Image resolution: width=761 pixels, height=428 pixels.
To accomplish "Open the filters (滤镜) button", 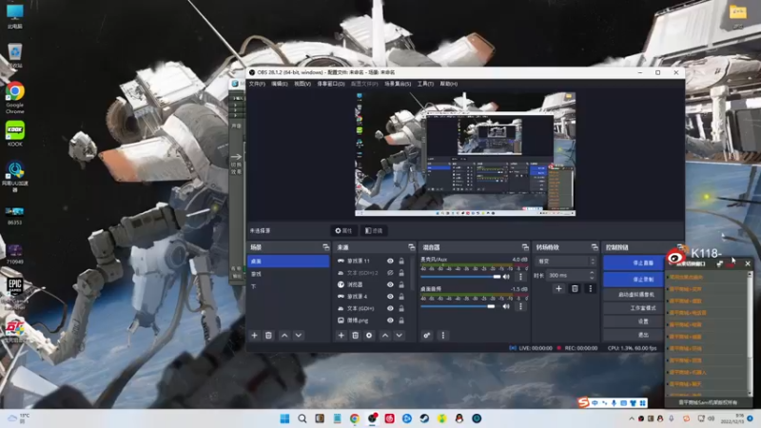I will point(374,230).
